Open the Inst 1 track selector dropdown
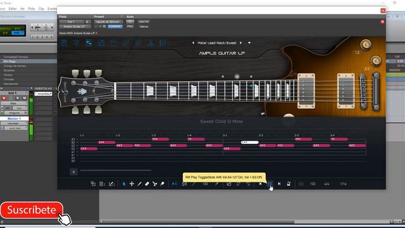 72,22
